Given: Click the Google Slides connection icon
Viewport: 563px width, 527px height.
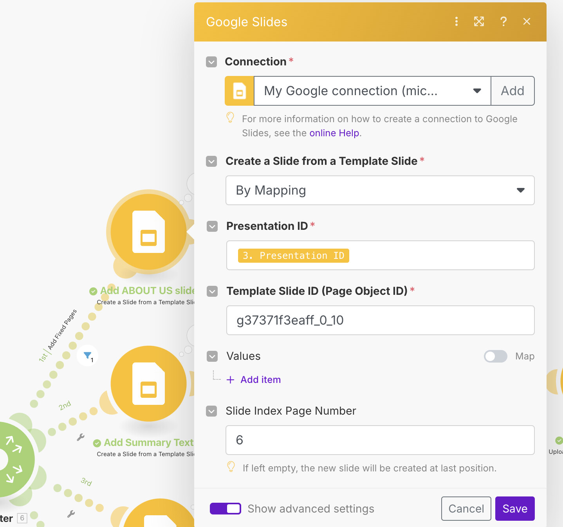Looking at the screenshot, I should [x=239, y=91].
